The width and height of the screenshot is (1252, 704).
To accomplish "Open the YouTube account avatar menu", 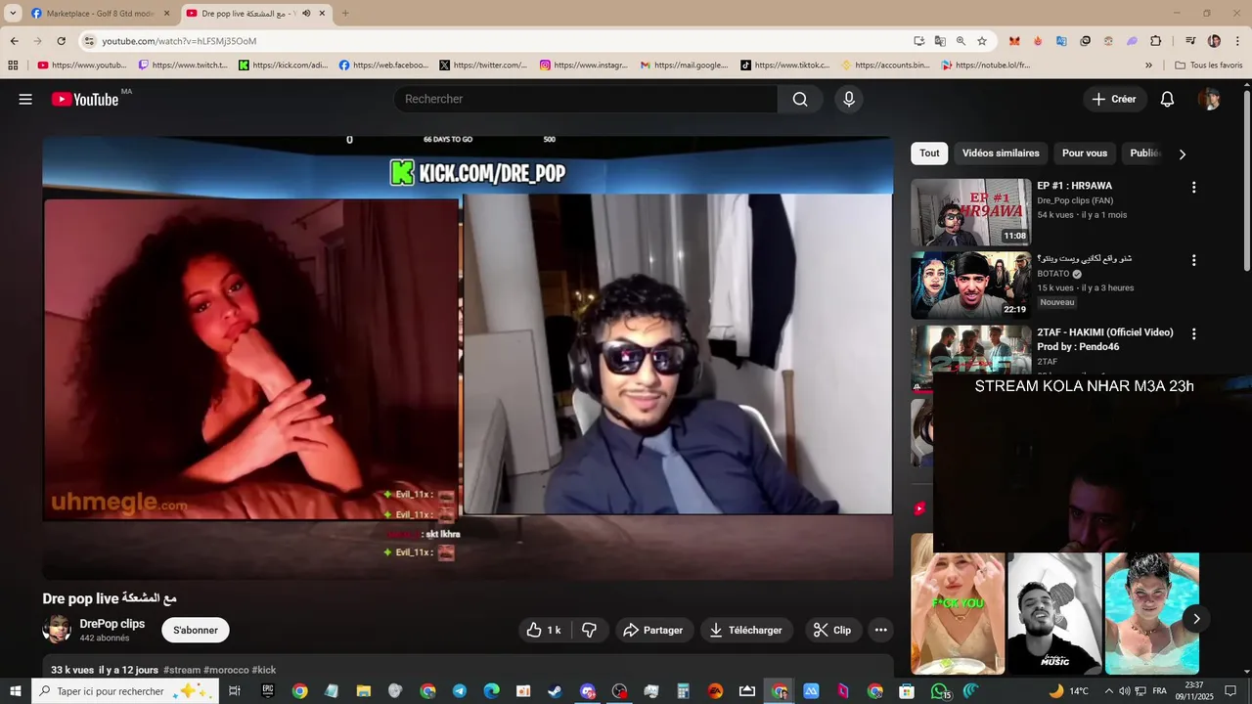I will coord(1209,99).
